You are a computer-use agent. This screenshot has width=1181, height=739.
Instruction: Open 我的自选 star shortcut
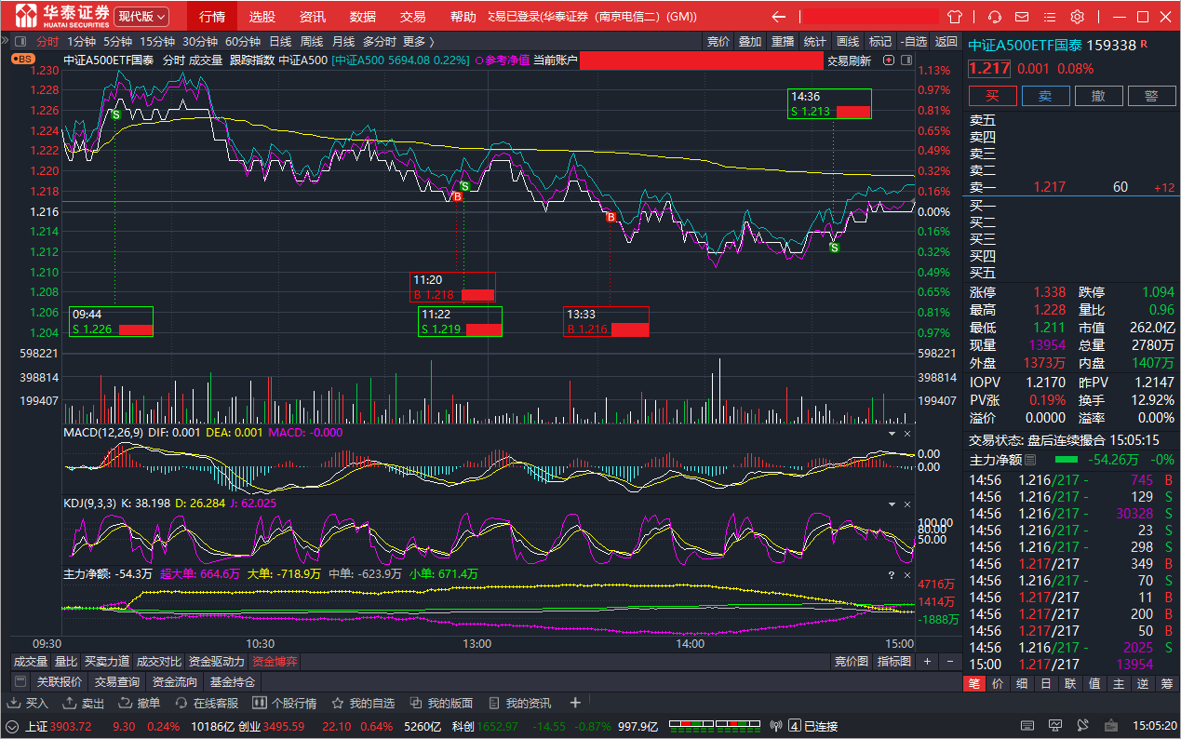(x=364, y=703)
